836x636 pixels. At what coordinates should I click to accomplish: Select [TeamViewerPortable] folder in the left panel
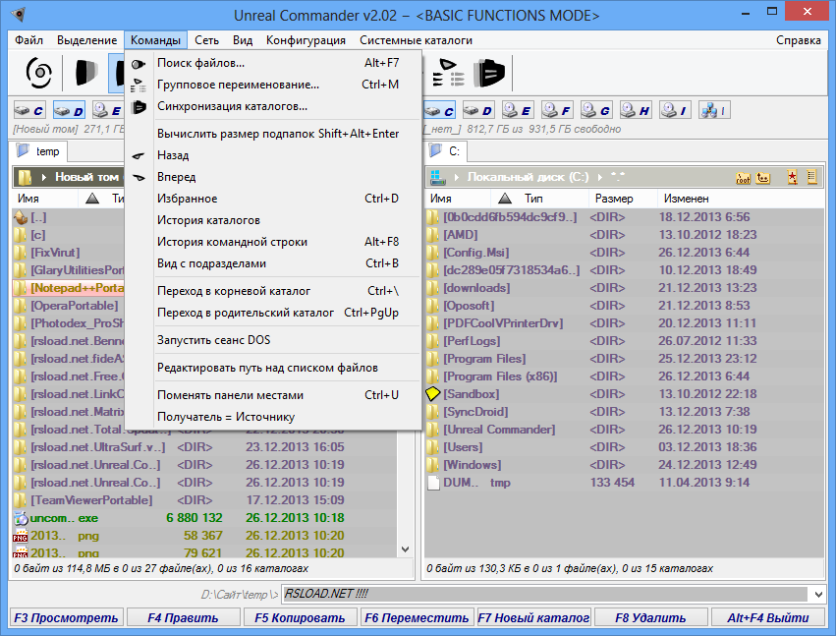(x=204, y=500)
